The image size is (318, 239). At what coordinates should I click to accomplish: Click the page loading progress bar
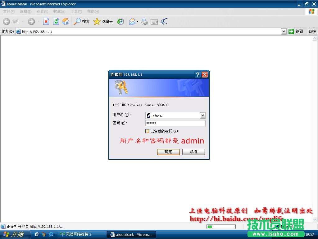coord(221,227)
